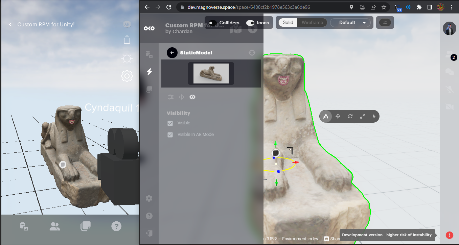Toggle the Colliders switch

(213, 23)
